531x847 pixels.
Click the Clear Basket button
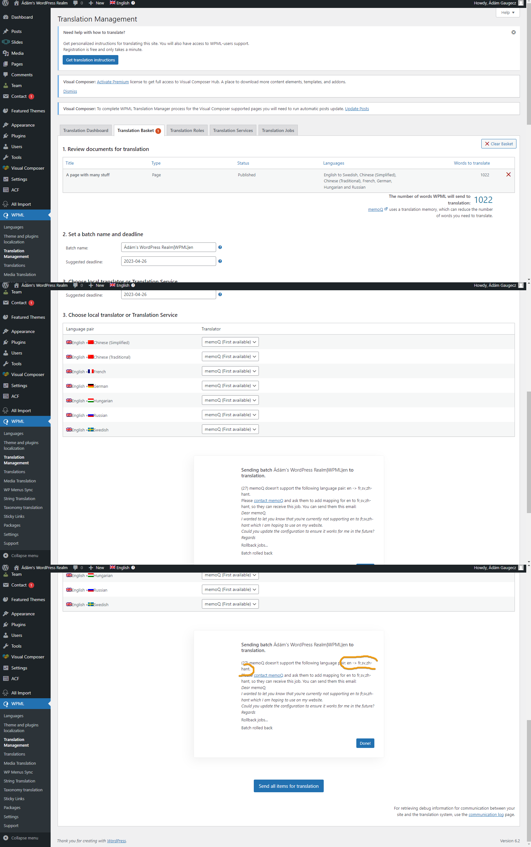click(x=498, y=144)
